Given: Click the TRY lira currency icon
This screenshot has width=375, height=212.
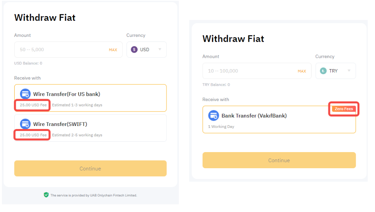Looking at the screenshot, I should (323, 71).
